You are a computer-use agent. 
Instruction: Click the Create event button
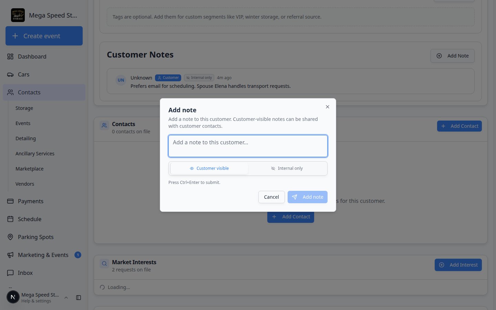tap(44, 36)
